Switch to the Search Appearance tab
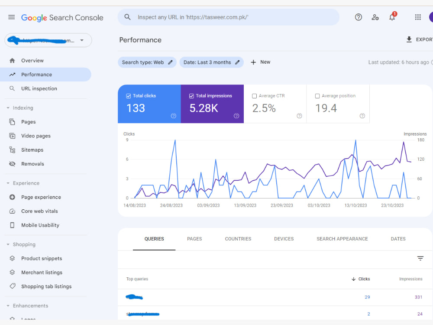 tap(342, 239)
